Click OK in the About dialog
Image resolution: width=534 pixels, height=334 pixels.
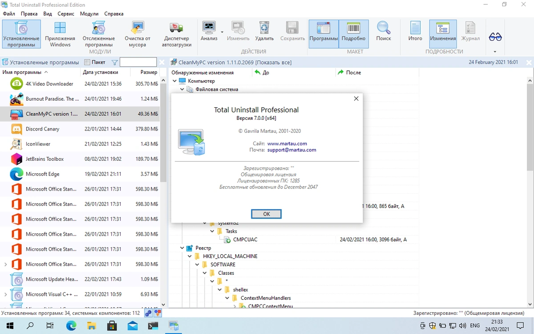click(267, 214)
